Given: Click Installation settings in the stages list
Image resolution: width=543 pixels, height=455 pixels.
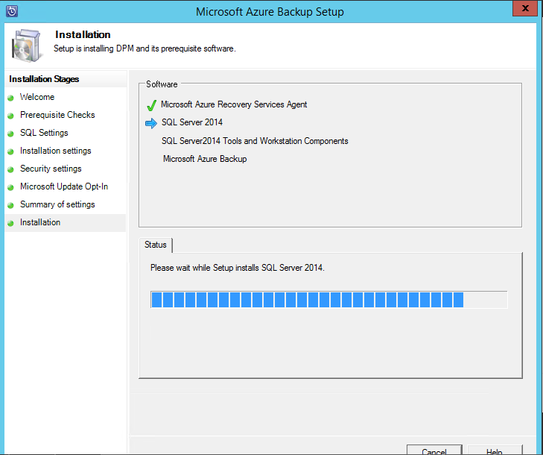Looking at the screenshot, I should [x=56, y=151].
